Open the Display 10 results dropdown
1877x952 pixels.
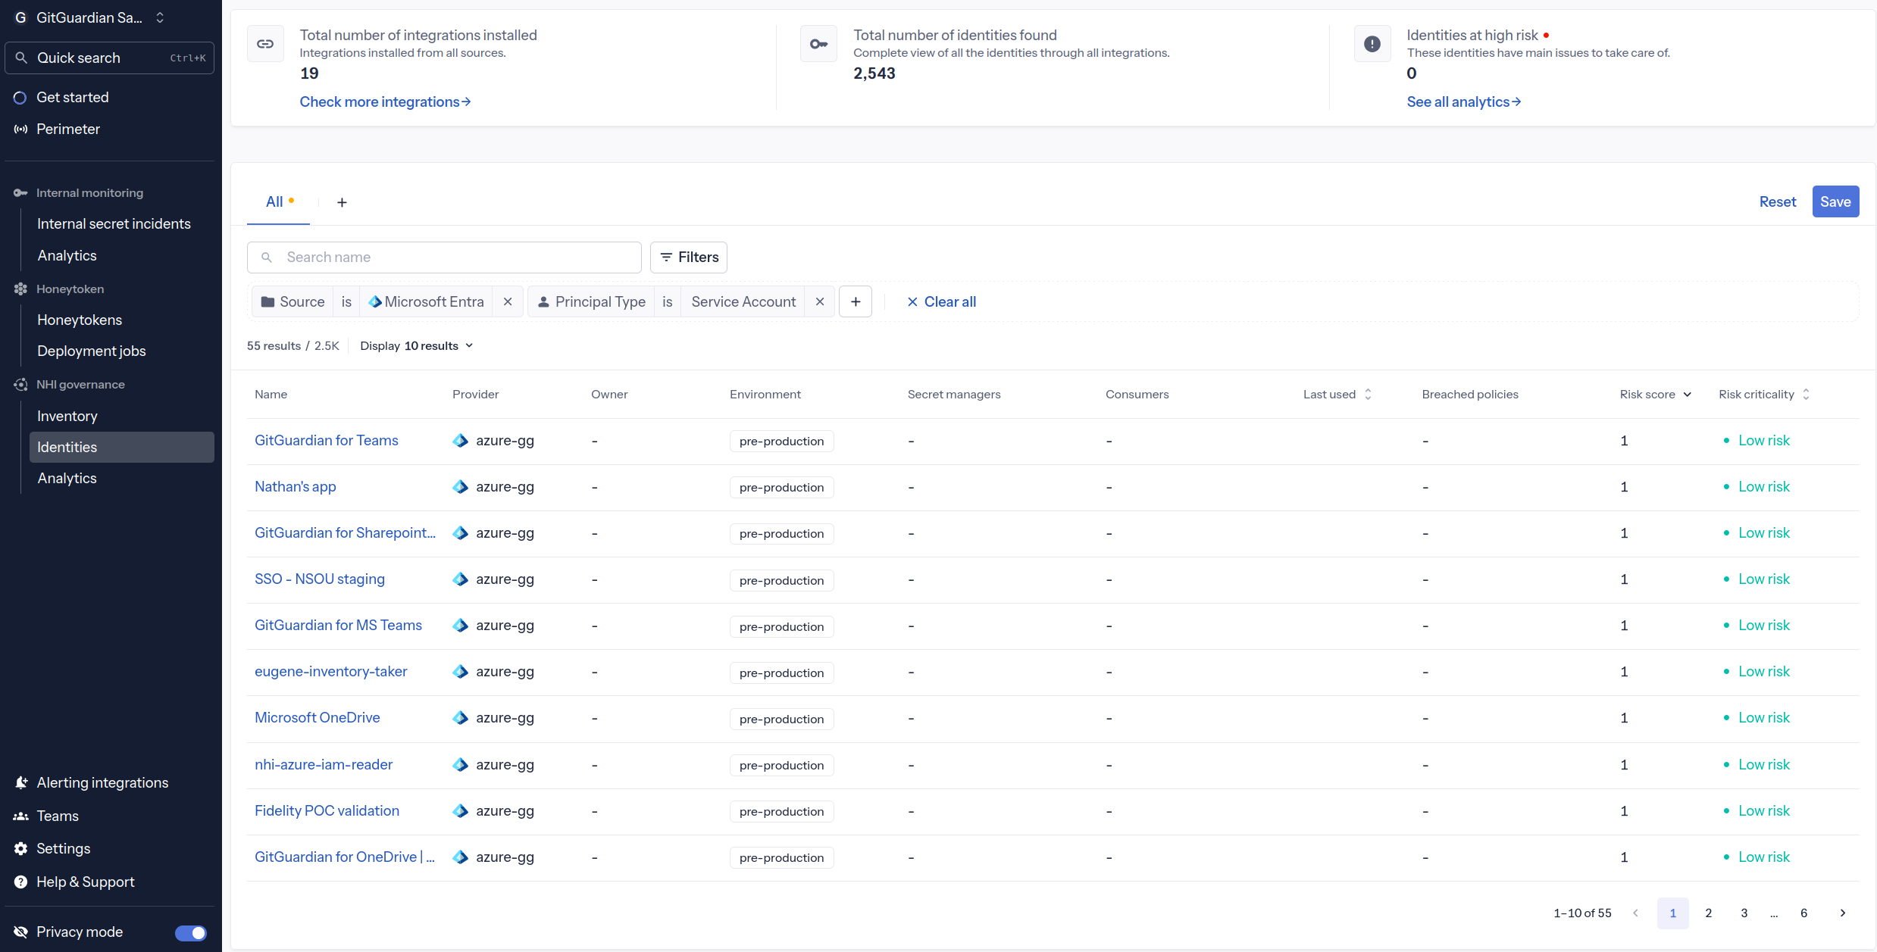pyautogui.click(x=417, y=345)
